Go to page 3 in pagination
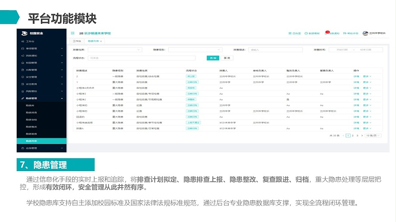Screen dimensions: 396x222 coord(357,136)
